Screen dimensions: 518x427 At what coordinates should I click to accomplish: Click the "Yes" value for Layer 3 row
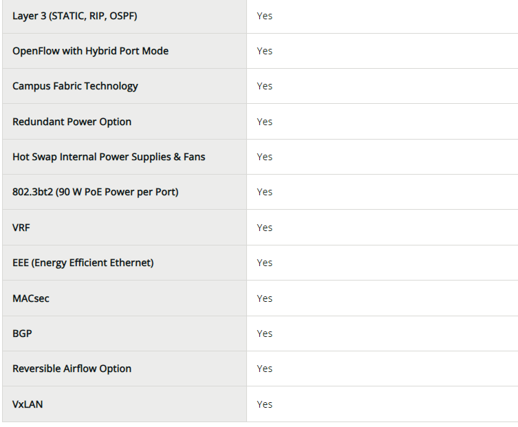[x=265, y=15]
